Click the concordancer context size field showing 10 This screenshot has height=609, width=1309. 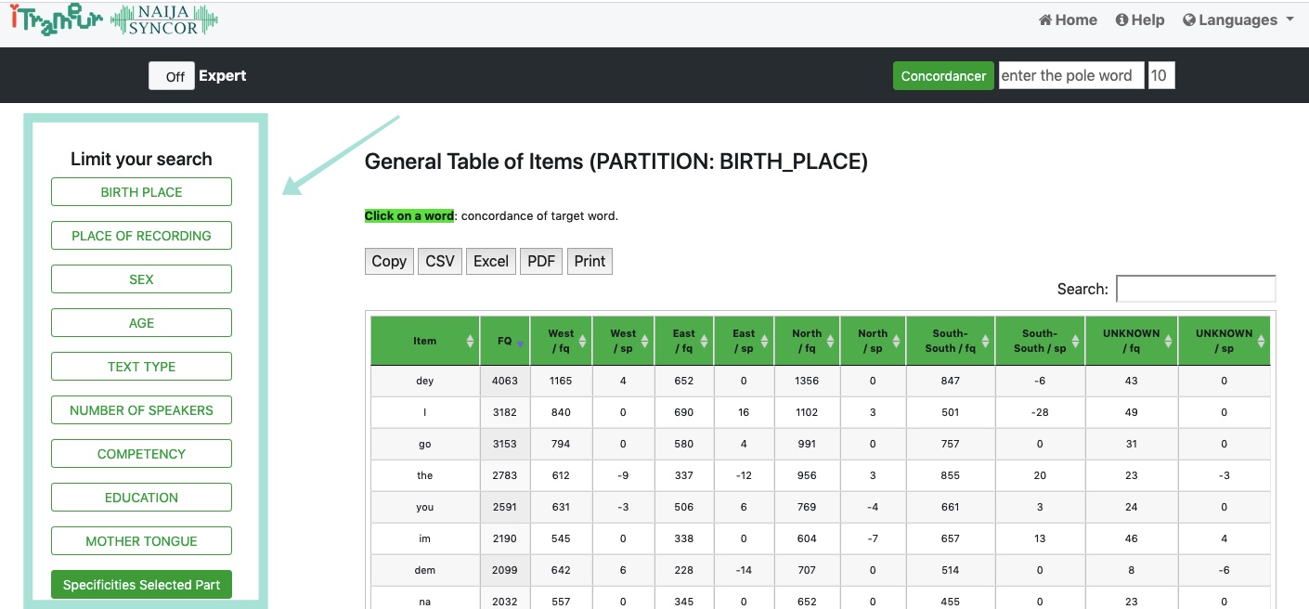(x=1161, y=76)
